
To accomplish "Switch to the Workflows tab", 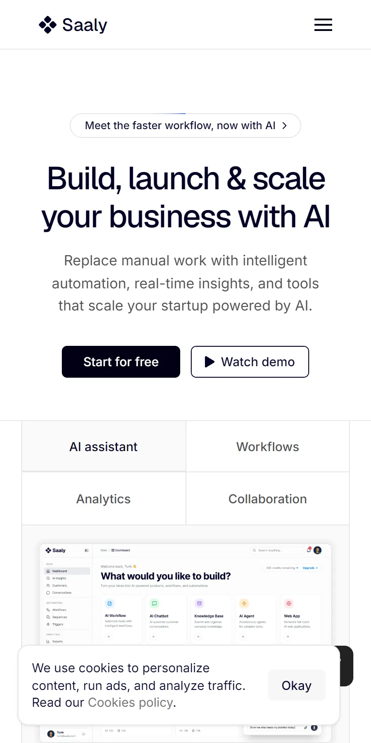I will coord(268,447).
